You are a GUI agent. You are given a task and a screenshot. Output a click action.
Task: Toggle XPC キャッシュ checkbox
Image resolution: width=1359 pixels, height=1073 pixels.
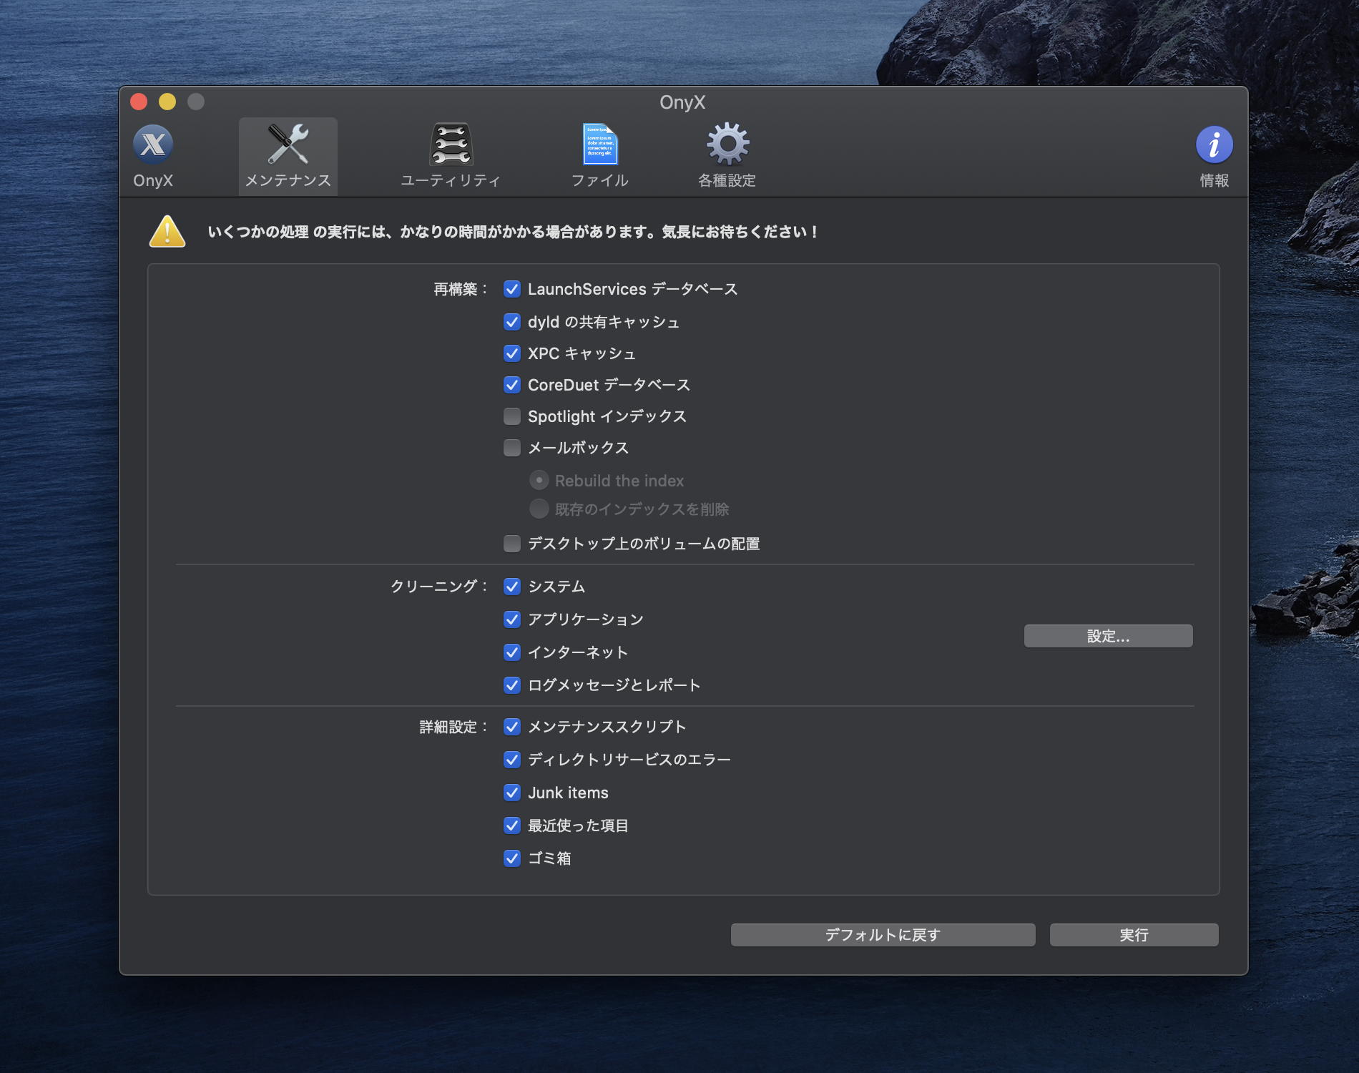tap(512, 353)
